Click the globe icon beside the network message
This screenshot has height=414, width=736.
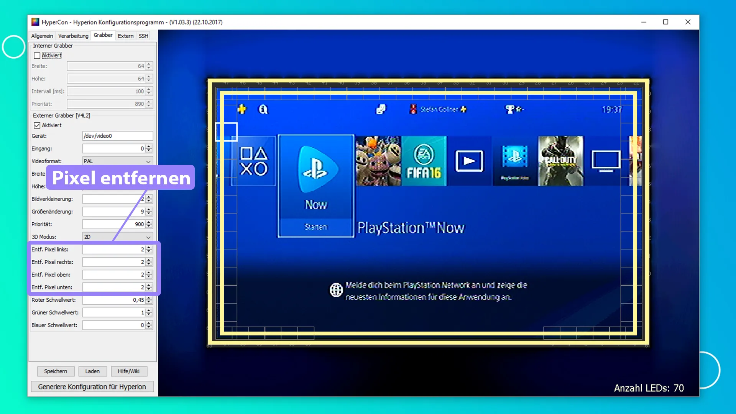(x=336, y=290)
